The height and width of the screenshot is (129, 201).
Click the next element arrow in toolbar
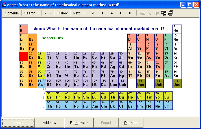point(121,13)
